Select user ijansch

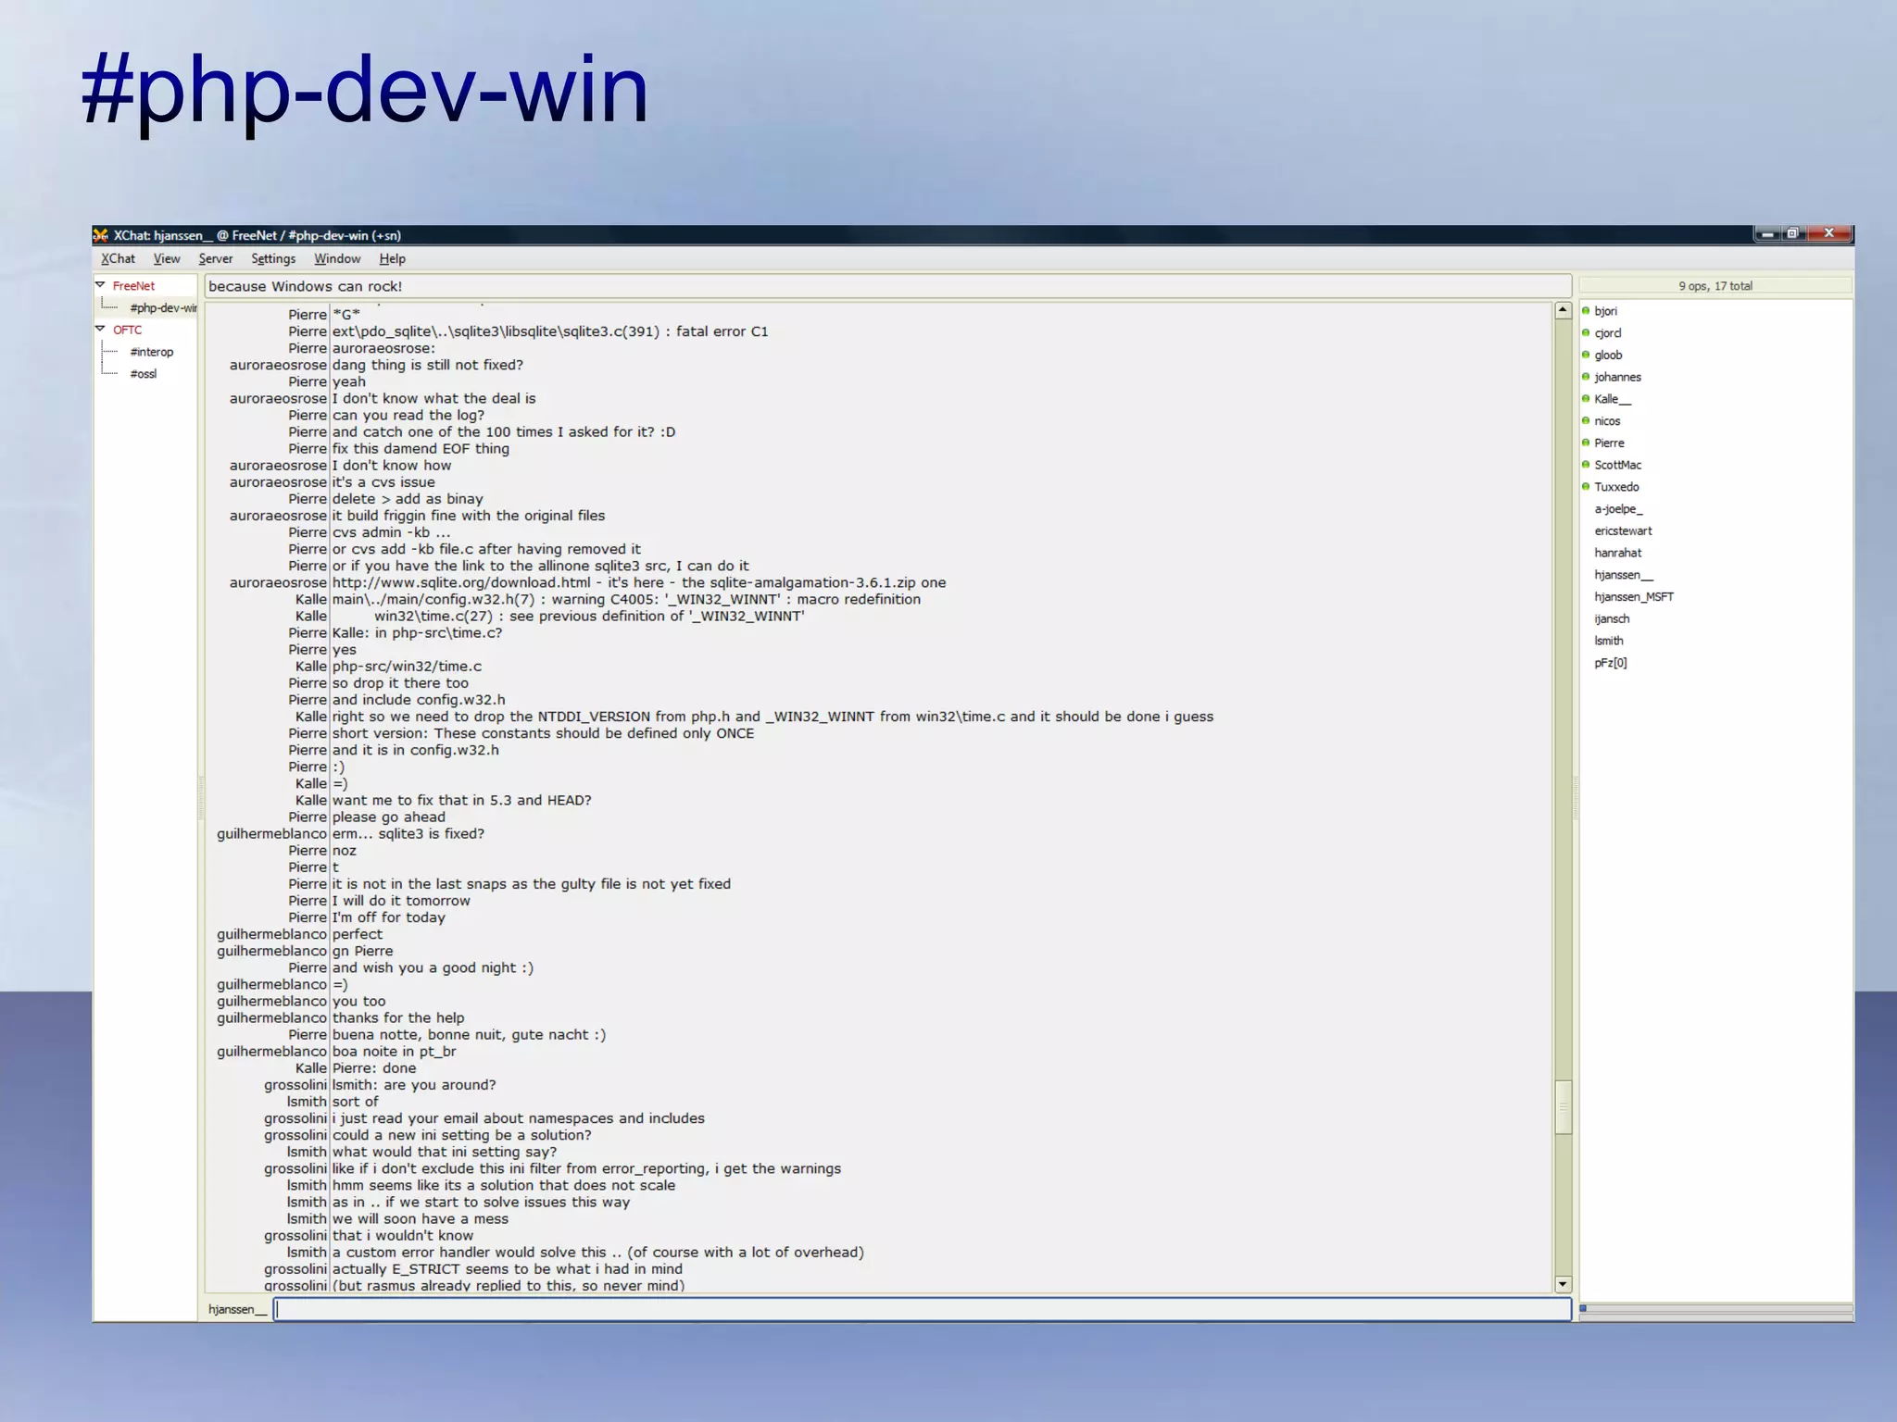tap(1612, 619)
